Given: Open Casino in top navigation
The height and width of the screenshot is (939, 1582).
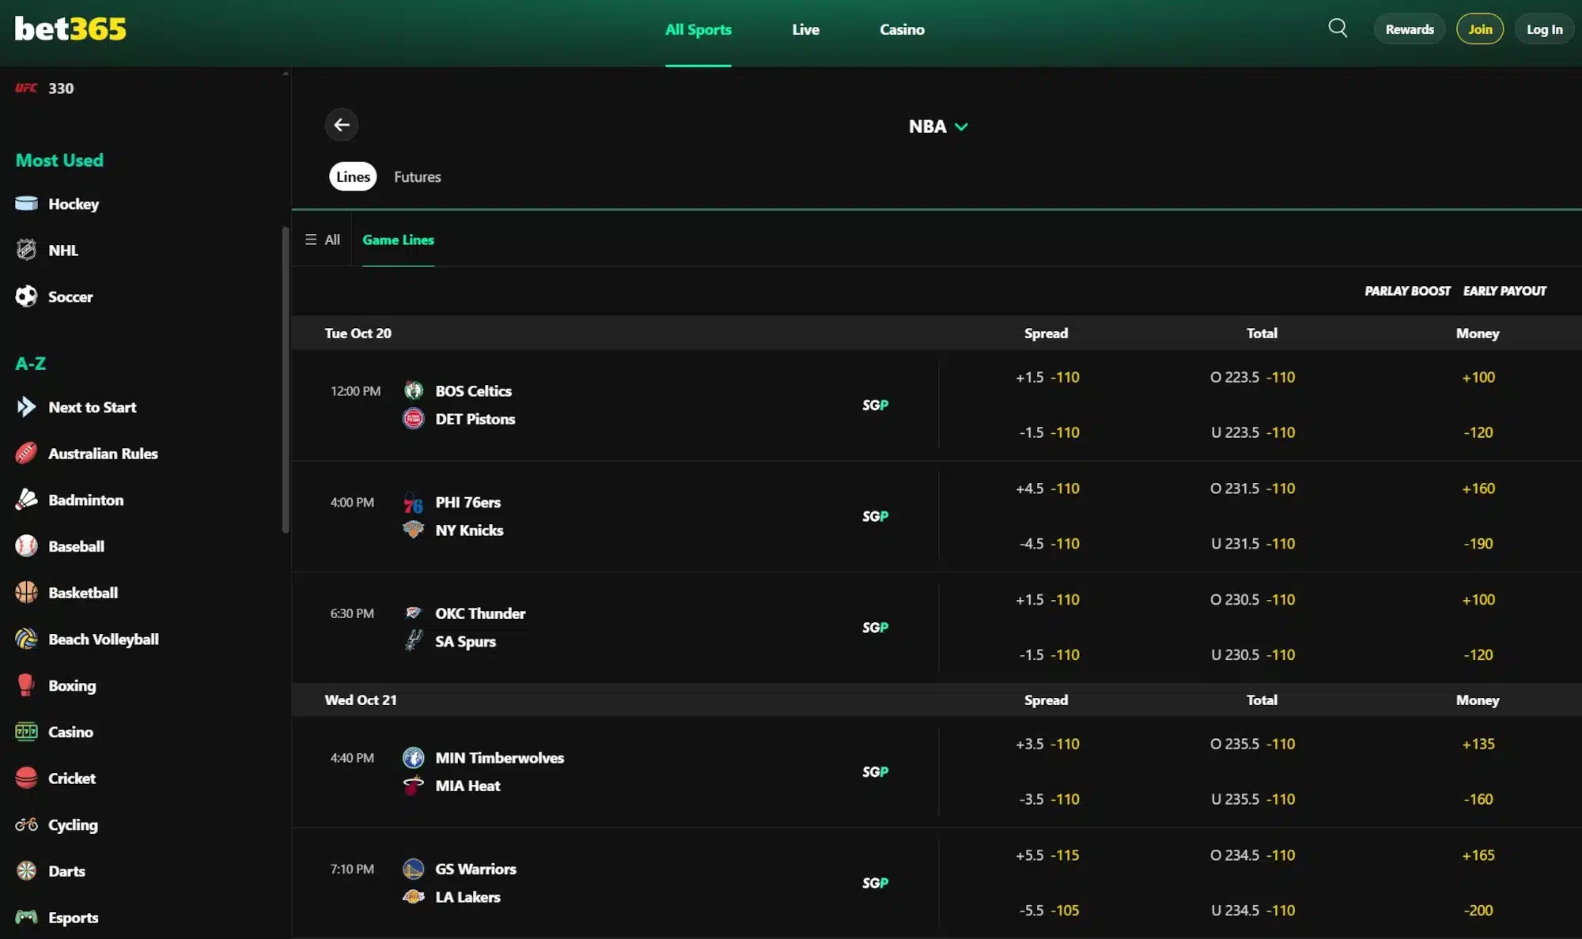Looking at the screenshot, I should click(902, 29).
